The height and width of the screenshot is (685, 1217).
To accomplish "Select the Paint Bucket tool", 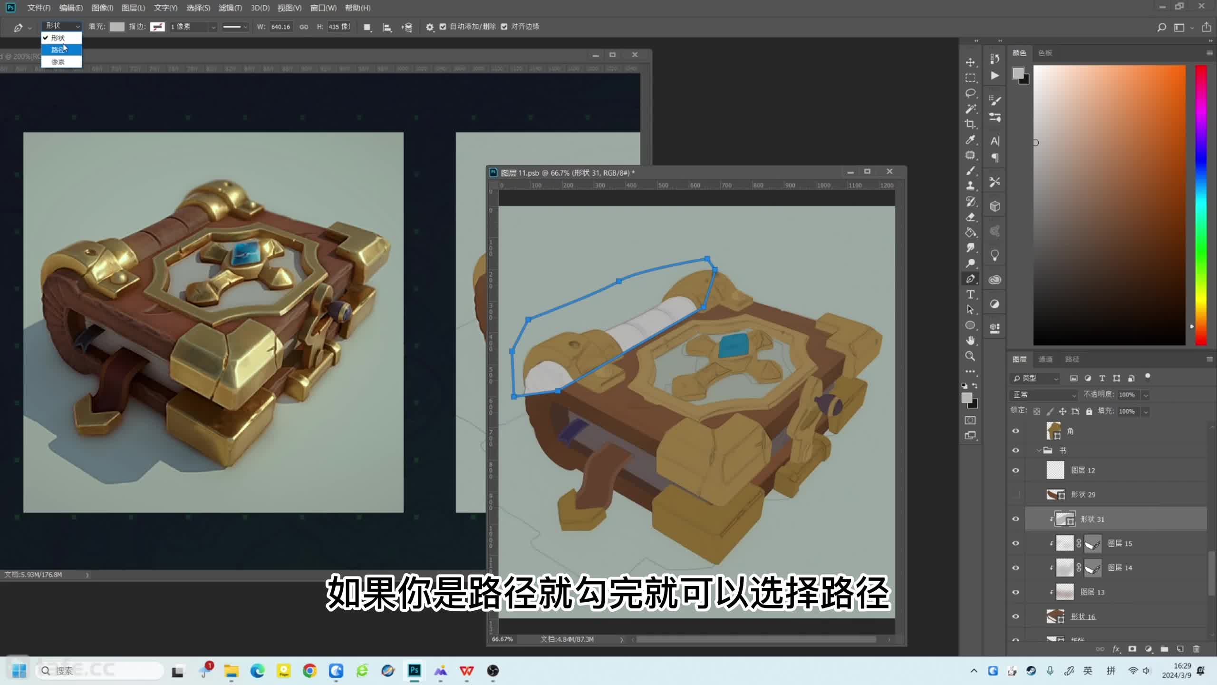I will click(970, 233).
